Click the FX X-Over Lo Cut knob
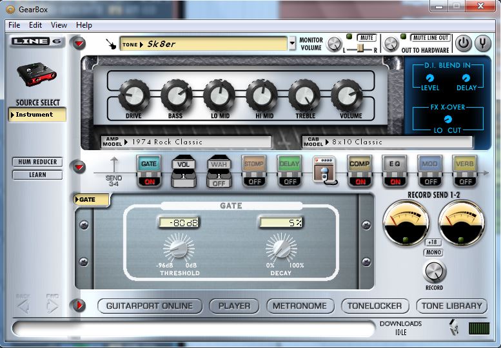The height and width of the screenshot is (348, 501). pos(448,119)
